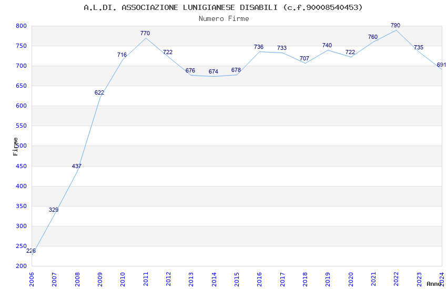This screenshot has height=289, width=447.
Task: Click the x-axis year 2020
Action: pyautogui.click(x=351, y=279)
